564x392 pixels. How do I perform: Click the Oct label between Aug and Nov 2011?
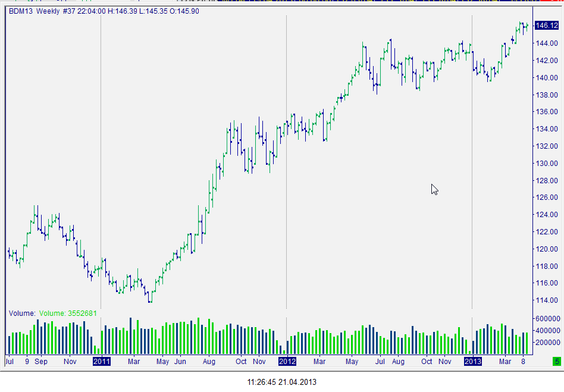click(241, 362)
